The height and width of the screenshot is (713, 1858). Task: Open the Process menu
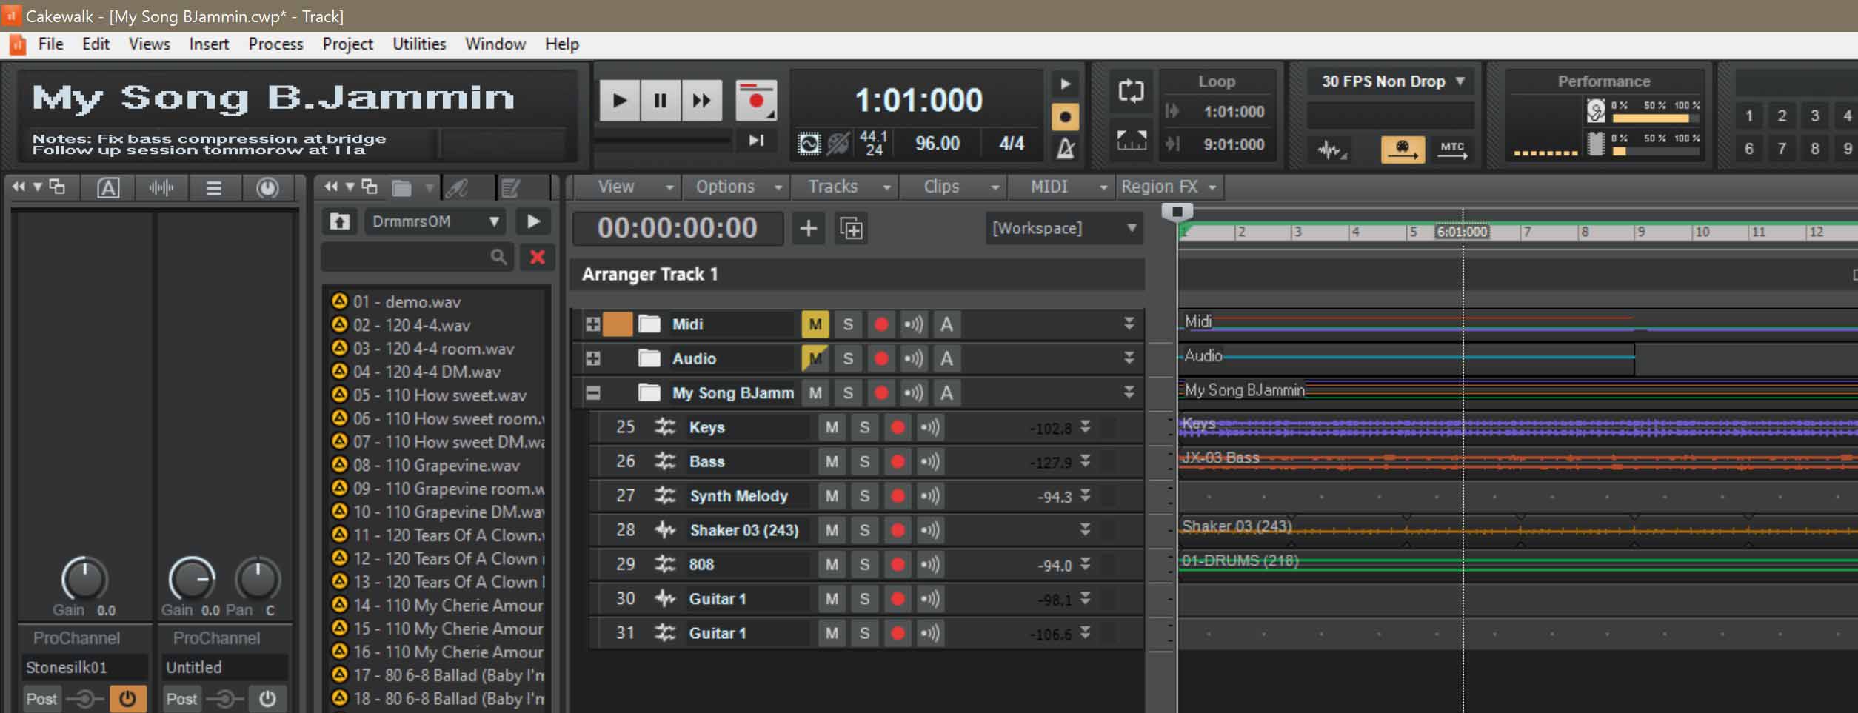[x=275, y=44]
